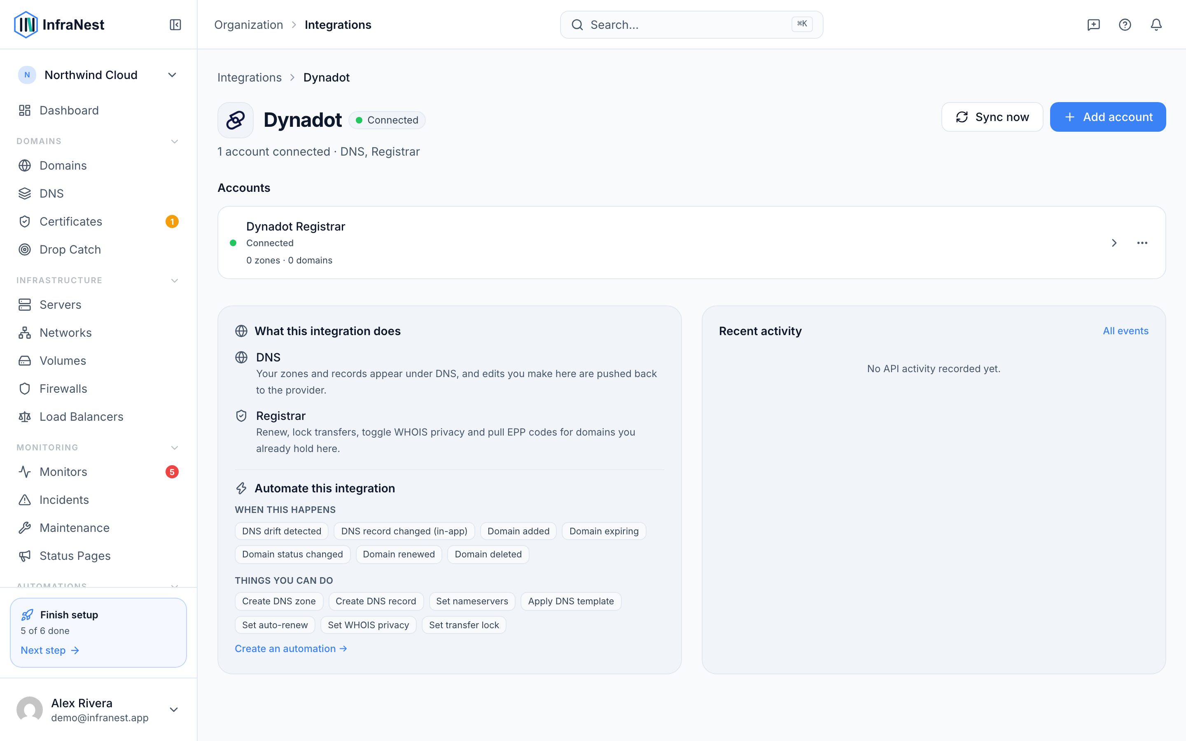Click the Status Pages megaphone icon
Viewport: 1186px width, 741px height.
[x=25, y=556]
